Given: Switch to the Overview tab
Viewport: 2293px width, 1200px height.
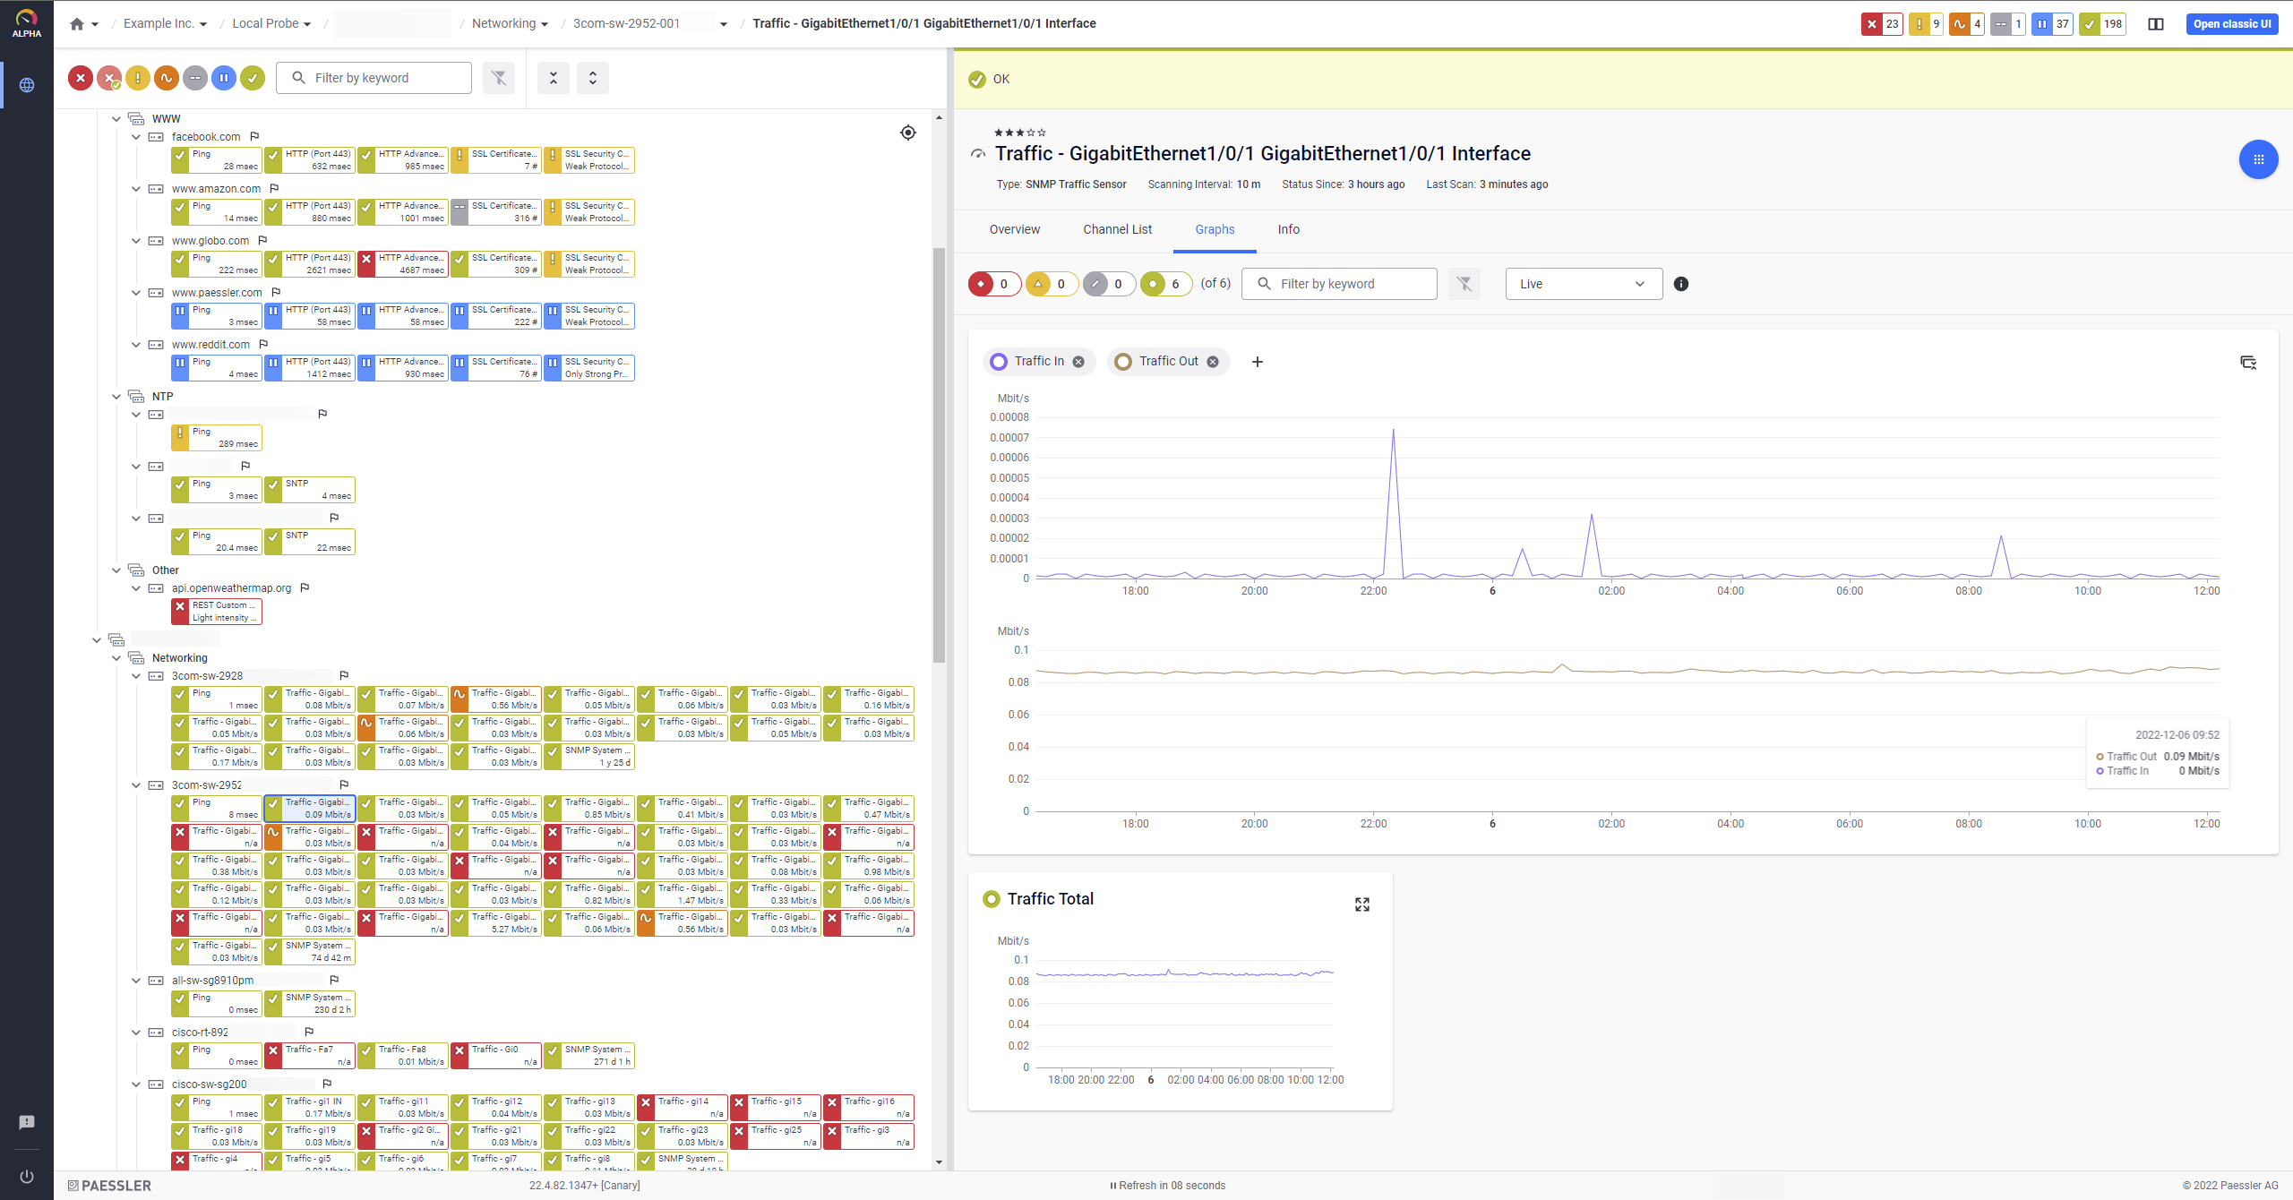Looking at the screenshot, I should pos(1014,229).
